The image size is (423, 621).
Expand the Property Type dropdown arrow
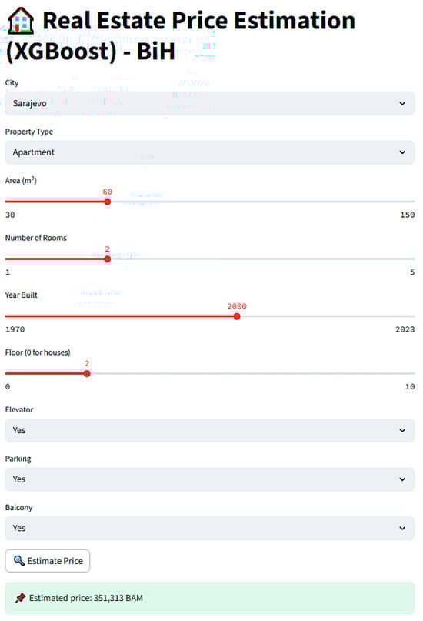[x=402, y=152]
